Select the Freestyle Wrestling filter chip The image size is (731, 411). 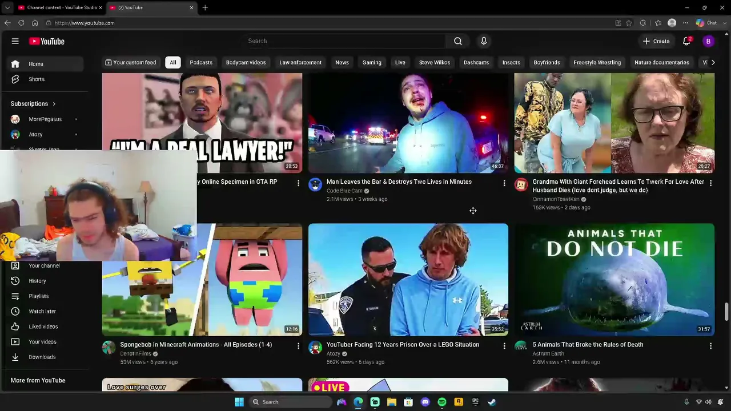coord(597,62)
